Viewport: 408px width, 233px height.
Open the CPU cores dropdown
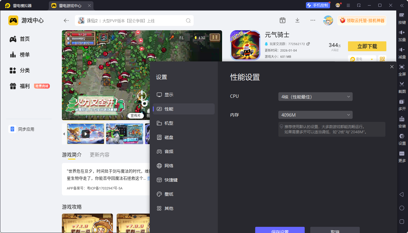pos(316,97)
